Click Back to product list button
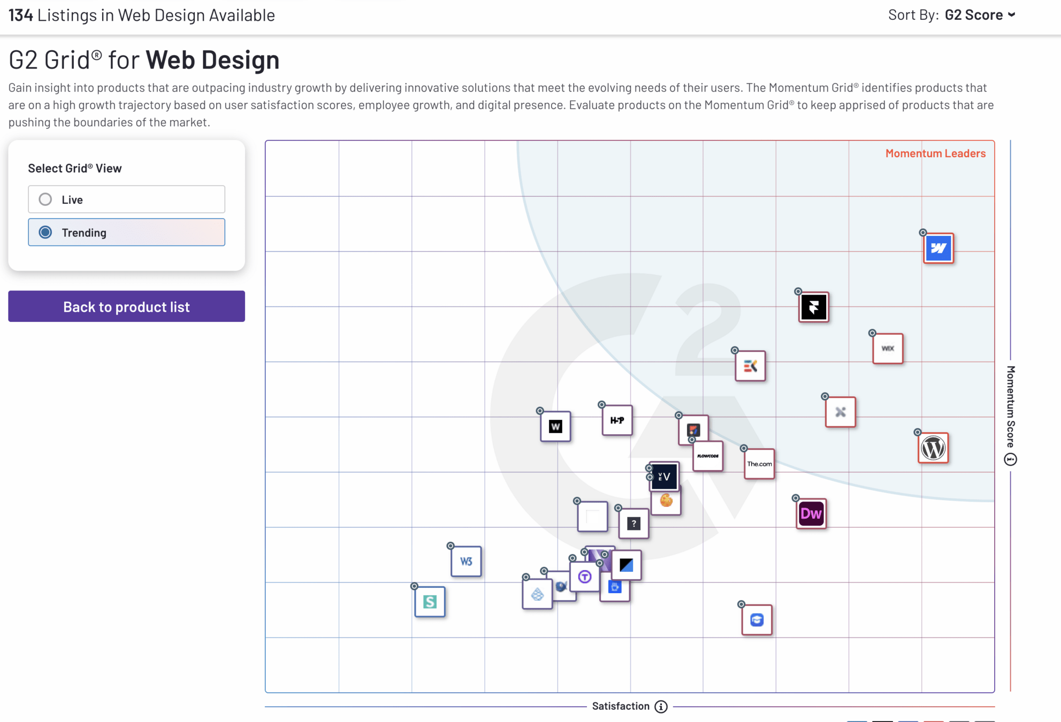Screen dimensions: 1061x722 click(x=126, y=306)
